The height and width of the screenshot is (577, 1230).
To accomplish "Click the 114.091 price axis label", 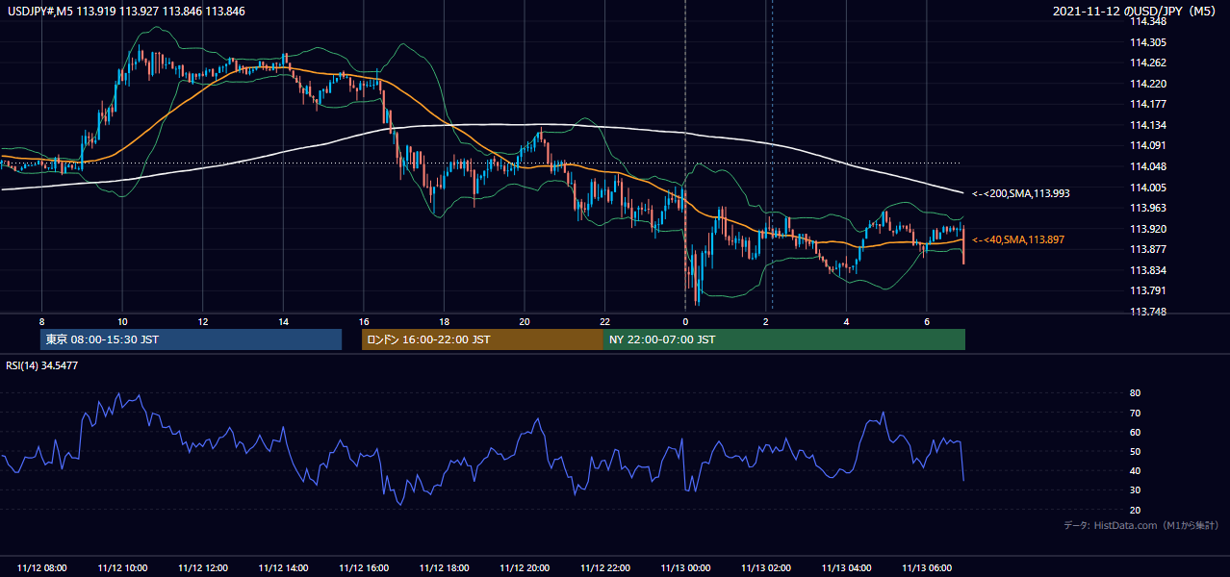I will coord(1148,145).
